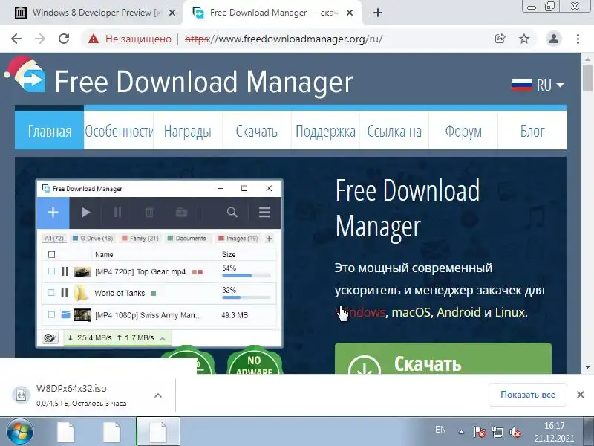Click the Windows link in description
This screenshot has height=446, width=594.
pyautogui.click(x=360, y=312)
